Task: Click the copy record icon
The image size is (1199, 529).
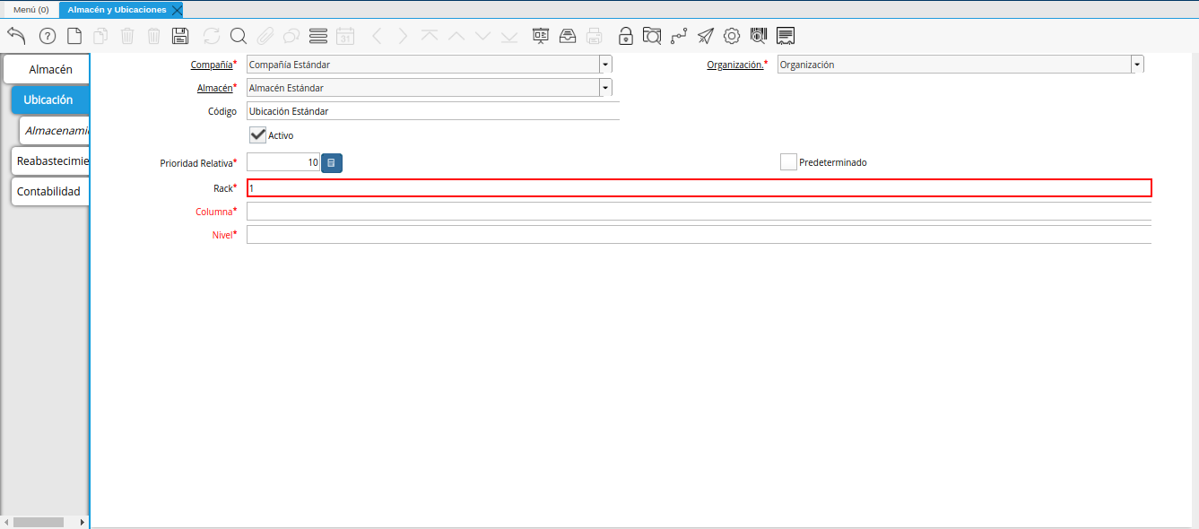Action: point(101,36)
